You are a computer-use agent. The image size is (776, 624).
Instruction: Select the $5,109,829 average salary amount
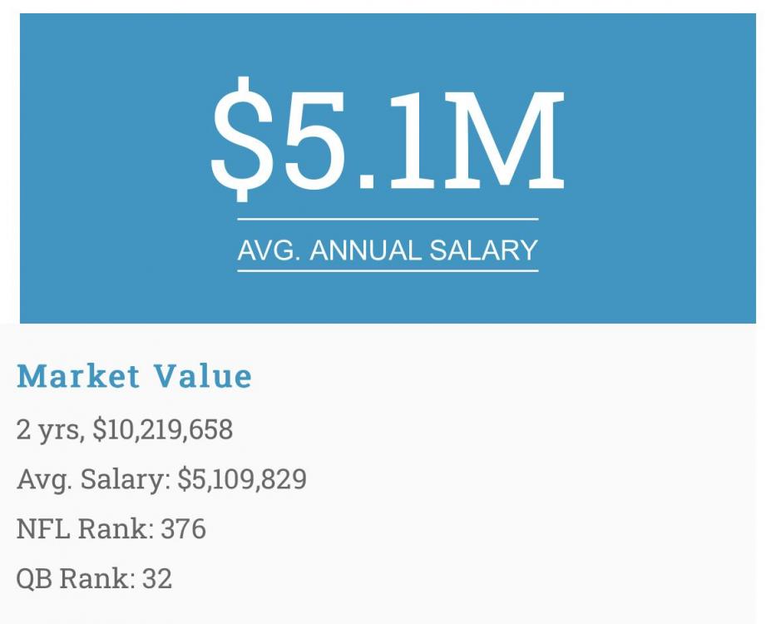click(242, 480)
